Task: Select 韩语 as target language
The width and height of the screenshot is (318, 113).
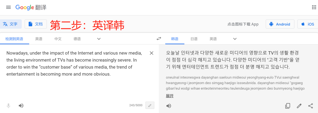Action: click(175, 39)
